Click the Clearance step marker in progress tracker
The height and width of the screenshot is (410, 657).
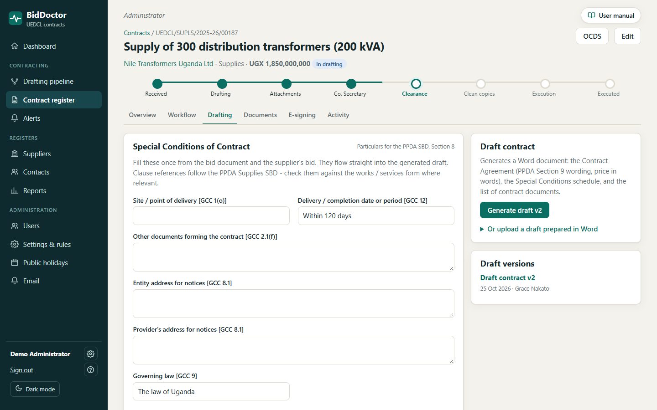416,84
